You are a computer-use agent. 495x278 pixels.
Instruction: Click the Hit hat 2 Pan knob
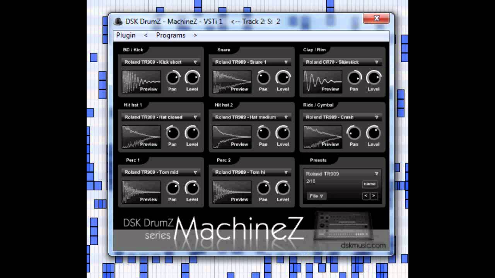click(x=263, y=133)
